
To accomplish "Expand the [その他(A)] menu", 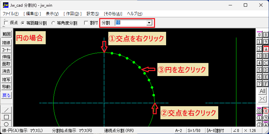I will (113, 14).
